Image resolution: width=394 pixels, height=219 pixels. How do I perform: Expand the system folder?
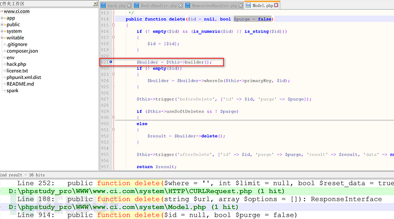(x=2, y=31)
